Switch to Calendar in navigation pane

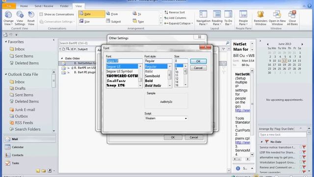[x=29, y=147]
